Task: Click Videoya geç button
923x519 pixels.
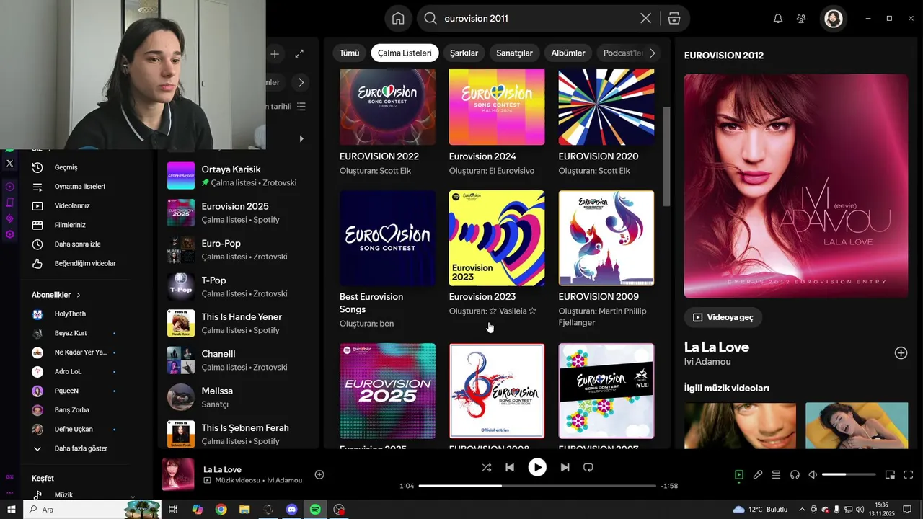Action: click(x=723, y=317)
